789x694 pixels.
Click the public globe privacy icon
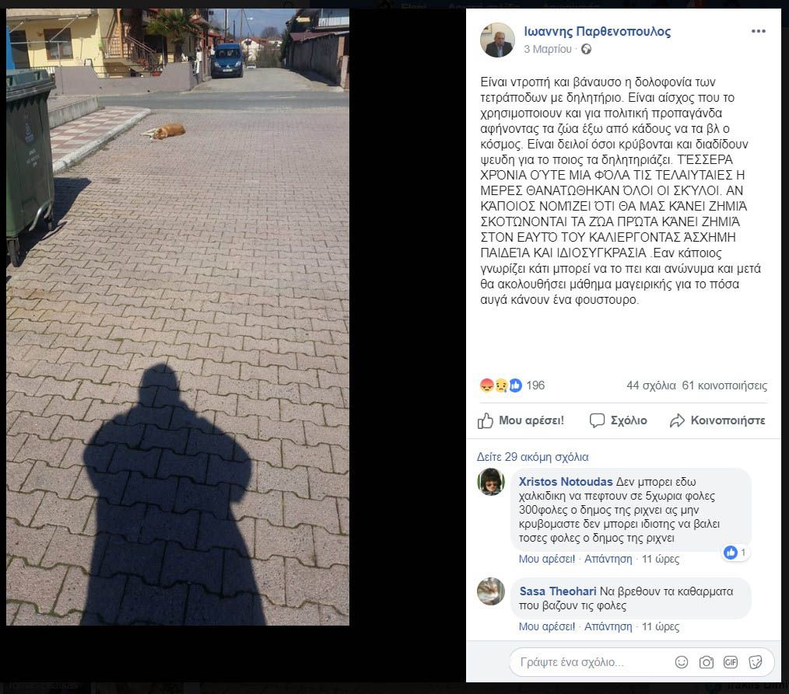pyautogui.click(x=586, y=49)
